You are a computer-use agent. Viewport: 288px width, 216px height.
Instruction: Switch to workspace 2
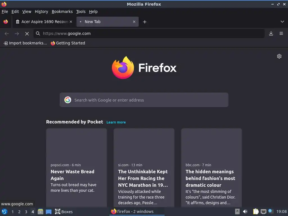point(19,212)
